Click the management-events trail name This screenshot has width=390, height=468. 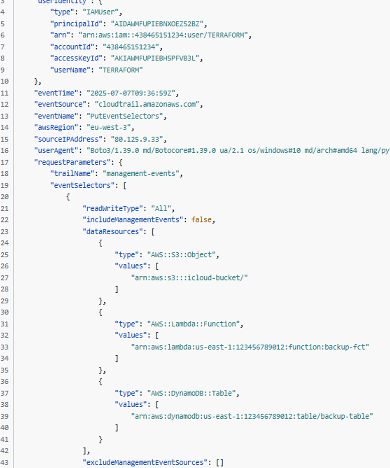coord(142,174)
